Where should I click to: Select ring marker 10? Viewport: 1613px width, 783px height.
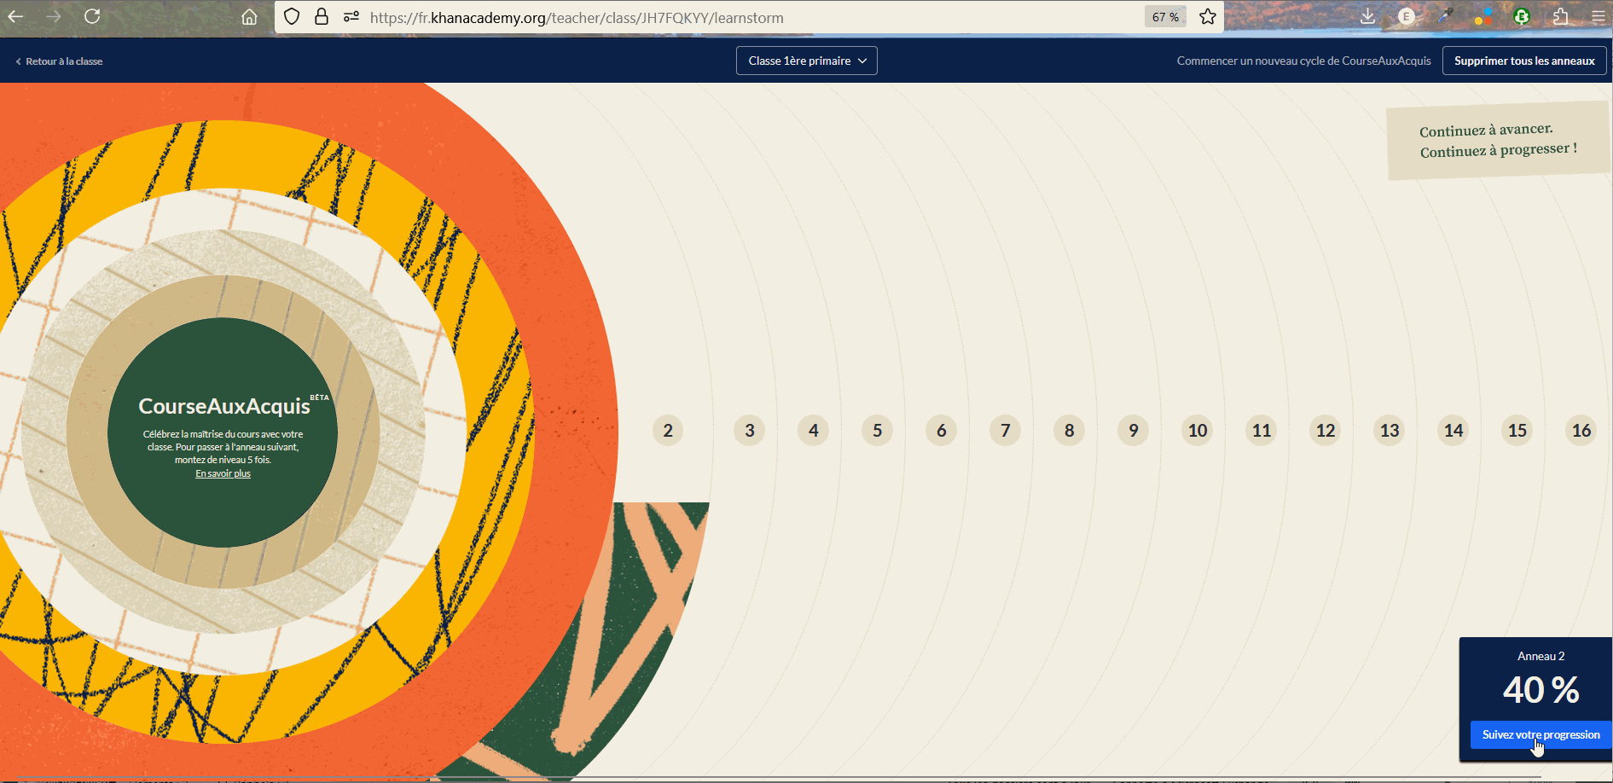coord(1198,431)
